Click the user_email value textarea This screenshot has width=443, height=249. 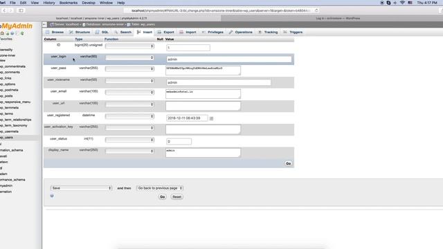tap(203, 94)
